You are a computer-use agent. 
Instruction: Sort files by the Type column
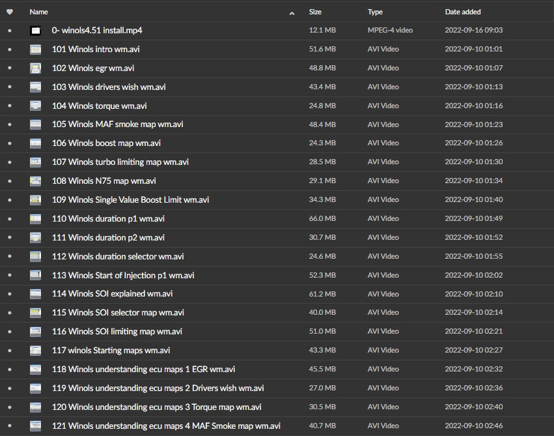click(375, 12)
